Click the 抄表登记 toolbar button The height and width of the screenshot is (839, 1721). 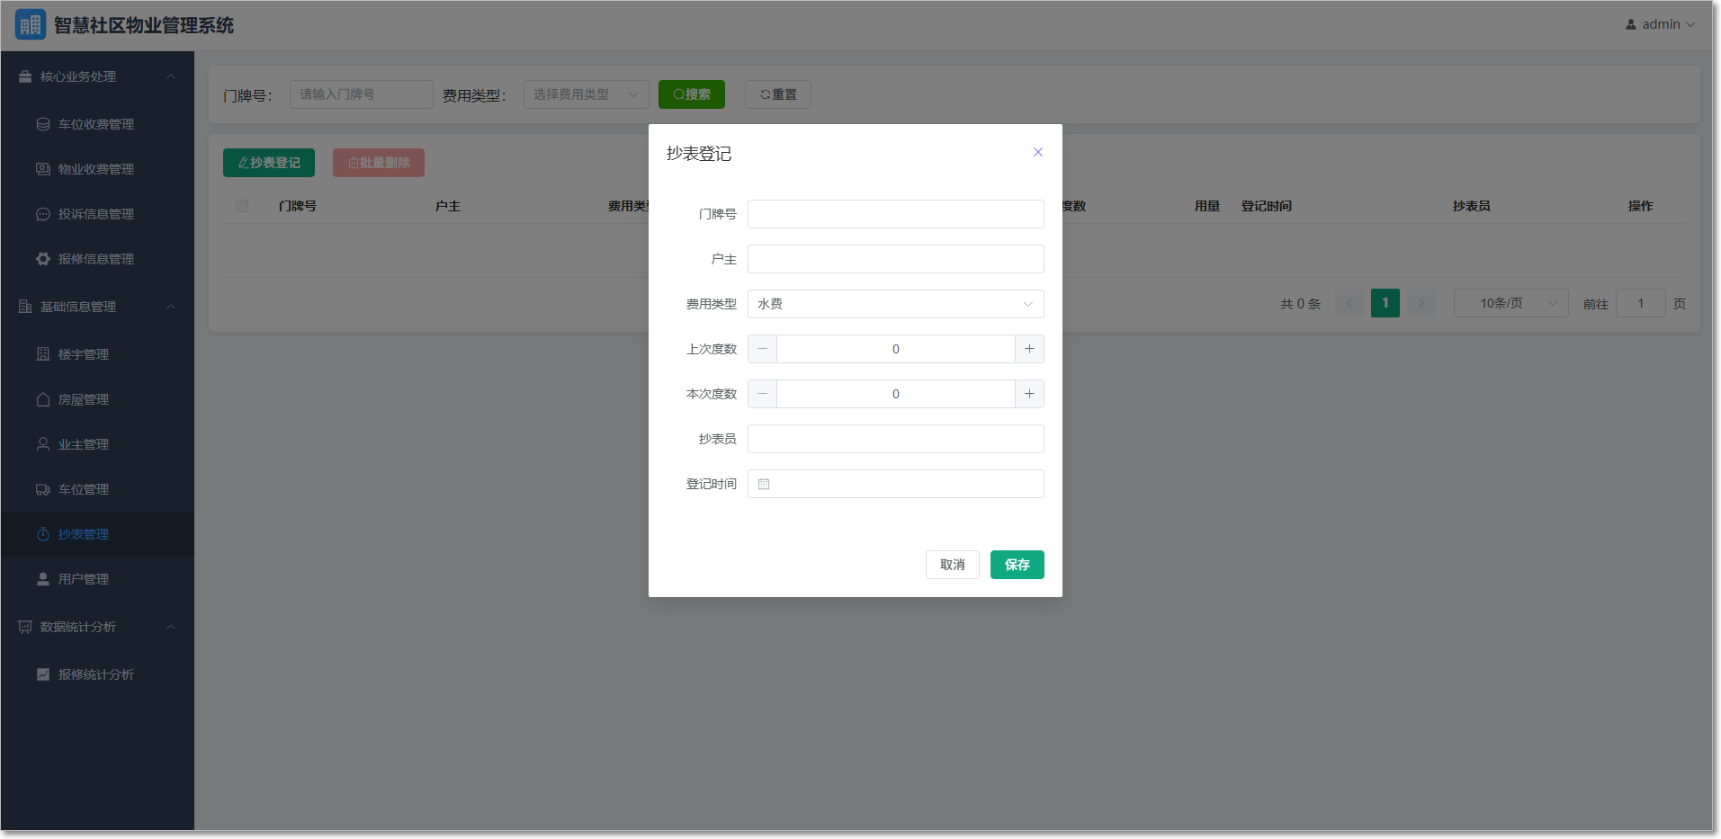point(269,163)
